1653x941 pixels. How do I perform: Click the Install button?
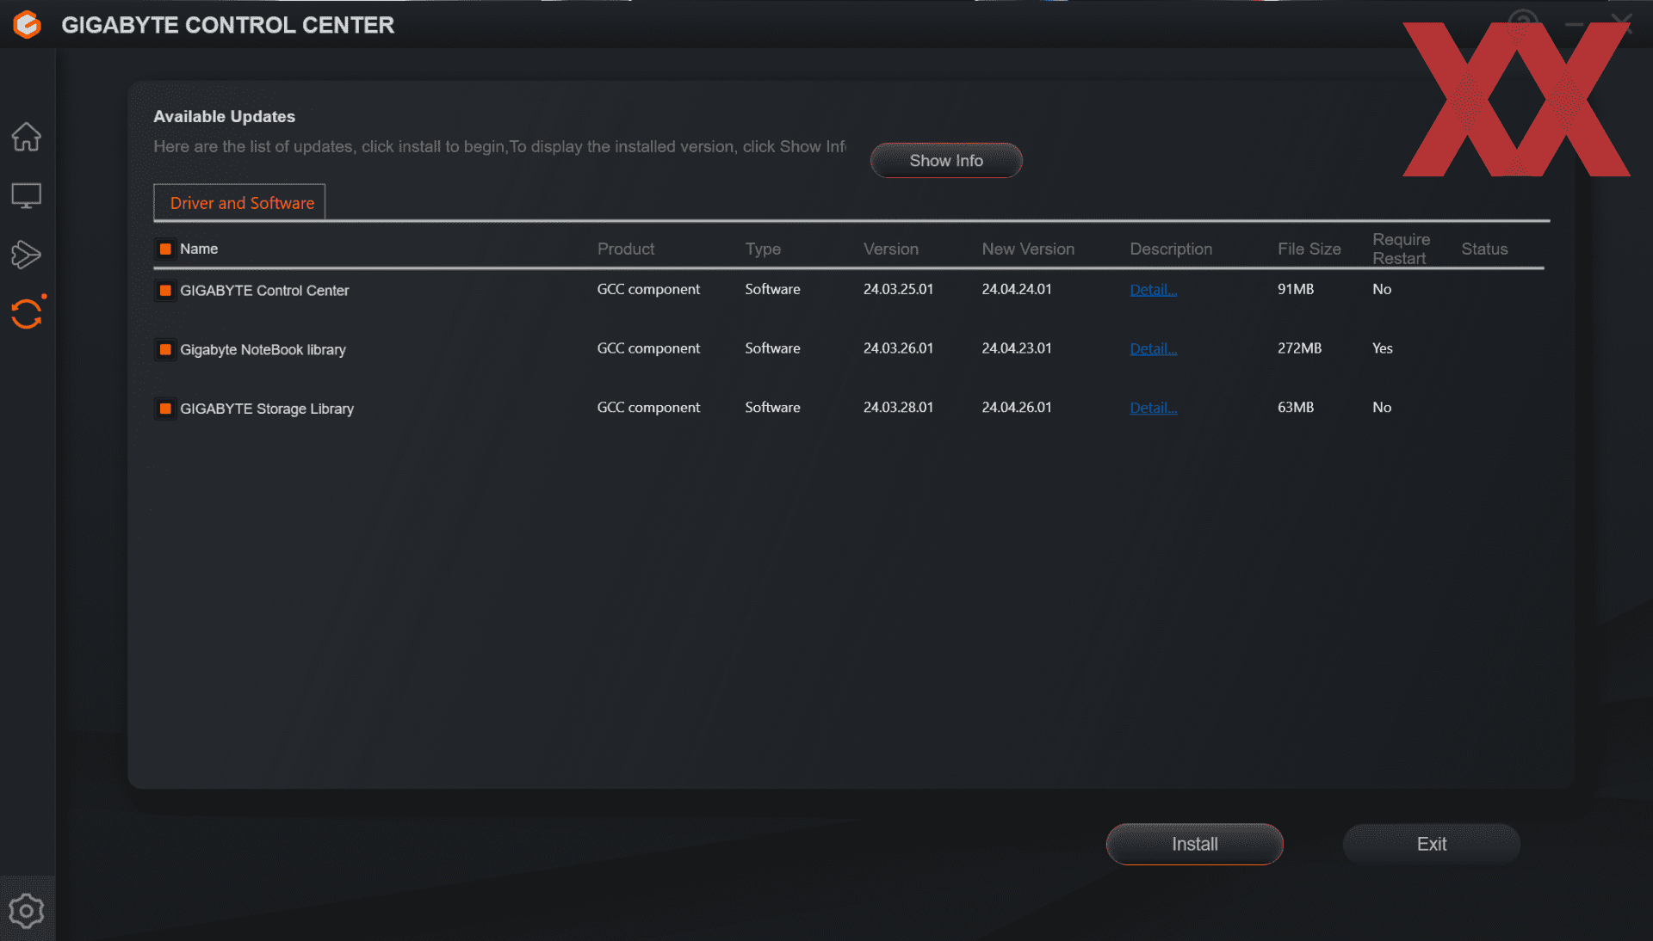(1194, 845)
